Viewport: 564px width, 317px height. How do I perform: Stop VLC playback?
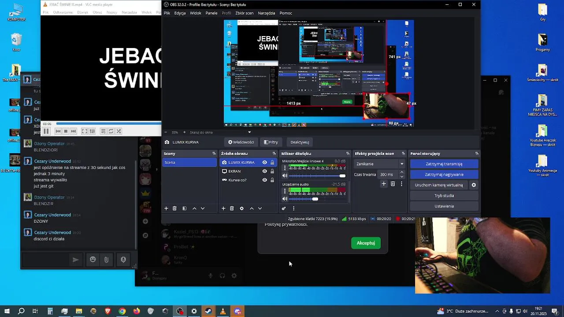pyautogui.click(x=66, y=131)
